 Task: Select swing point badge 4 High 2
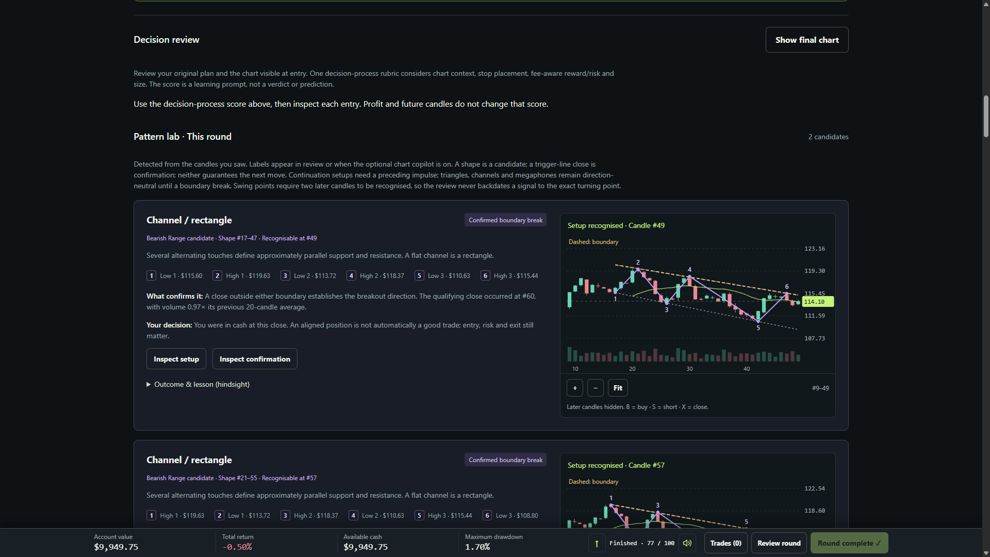375,276
